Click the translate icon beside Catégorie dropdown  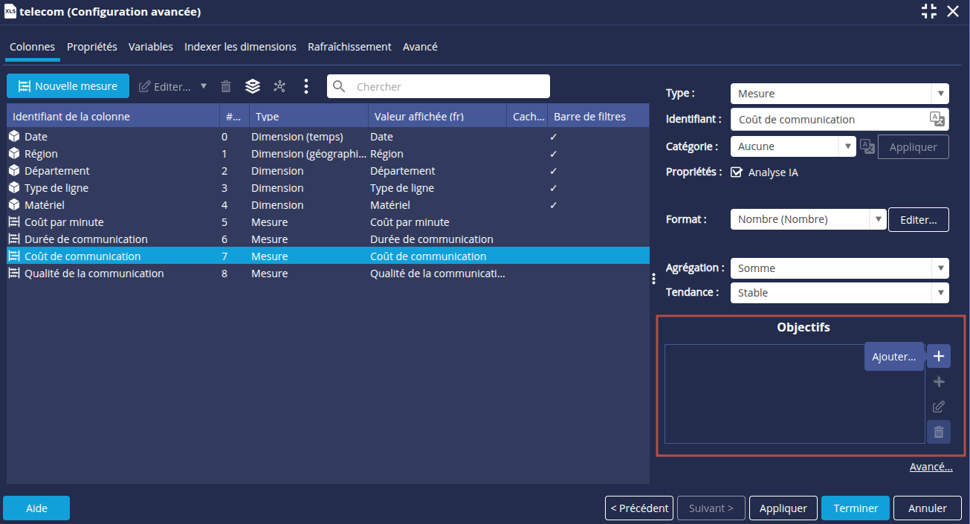867,146
